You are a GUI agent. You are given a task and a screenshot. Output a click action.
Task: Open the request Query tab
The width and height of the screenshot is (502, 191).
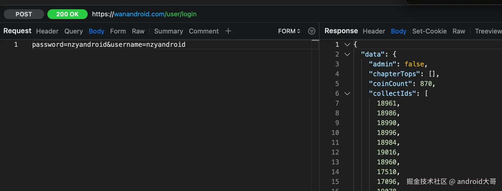(74, 31)
